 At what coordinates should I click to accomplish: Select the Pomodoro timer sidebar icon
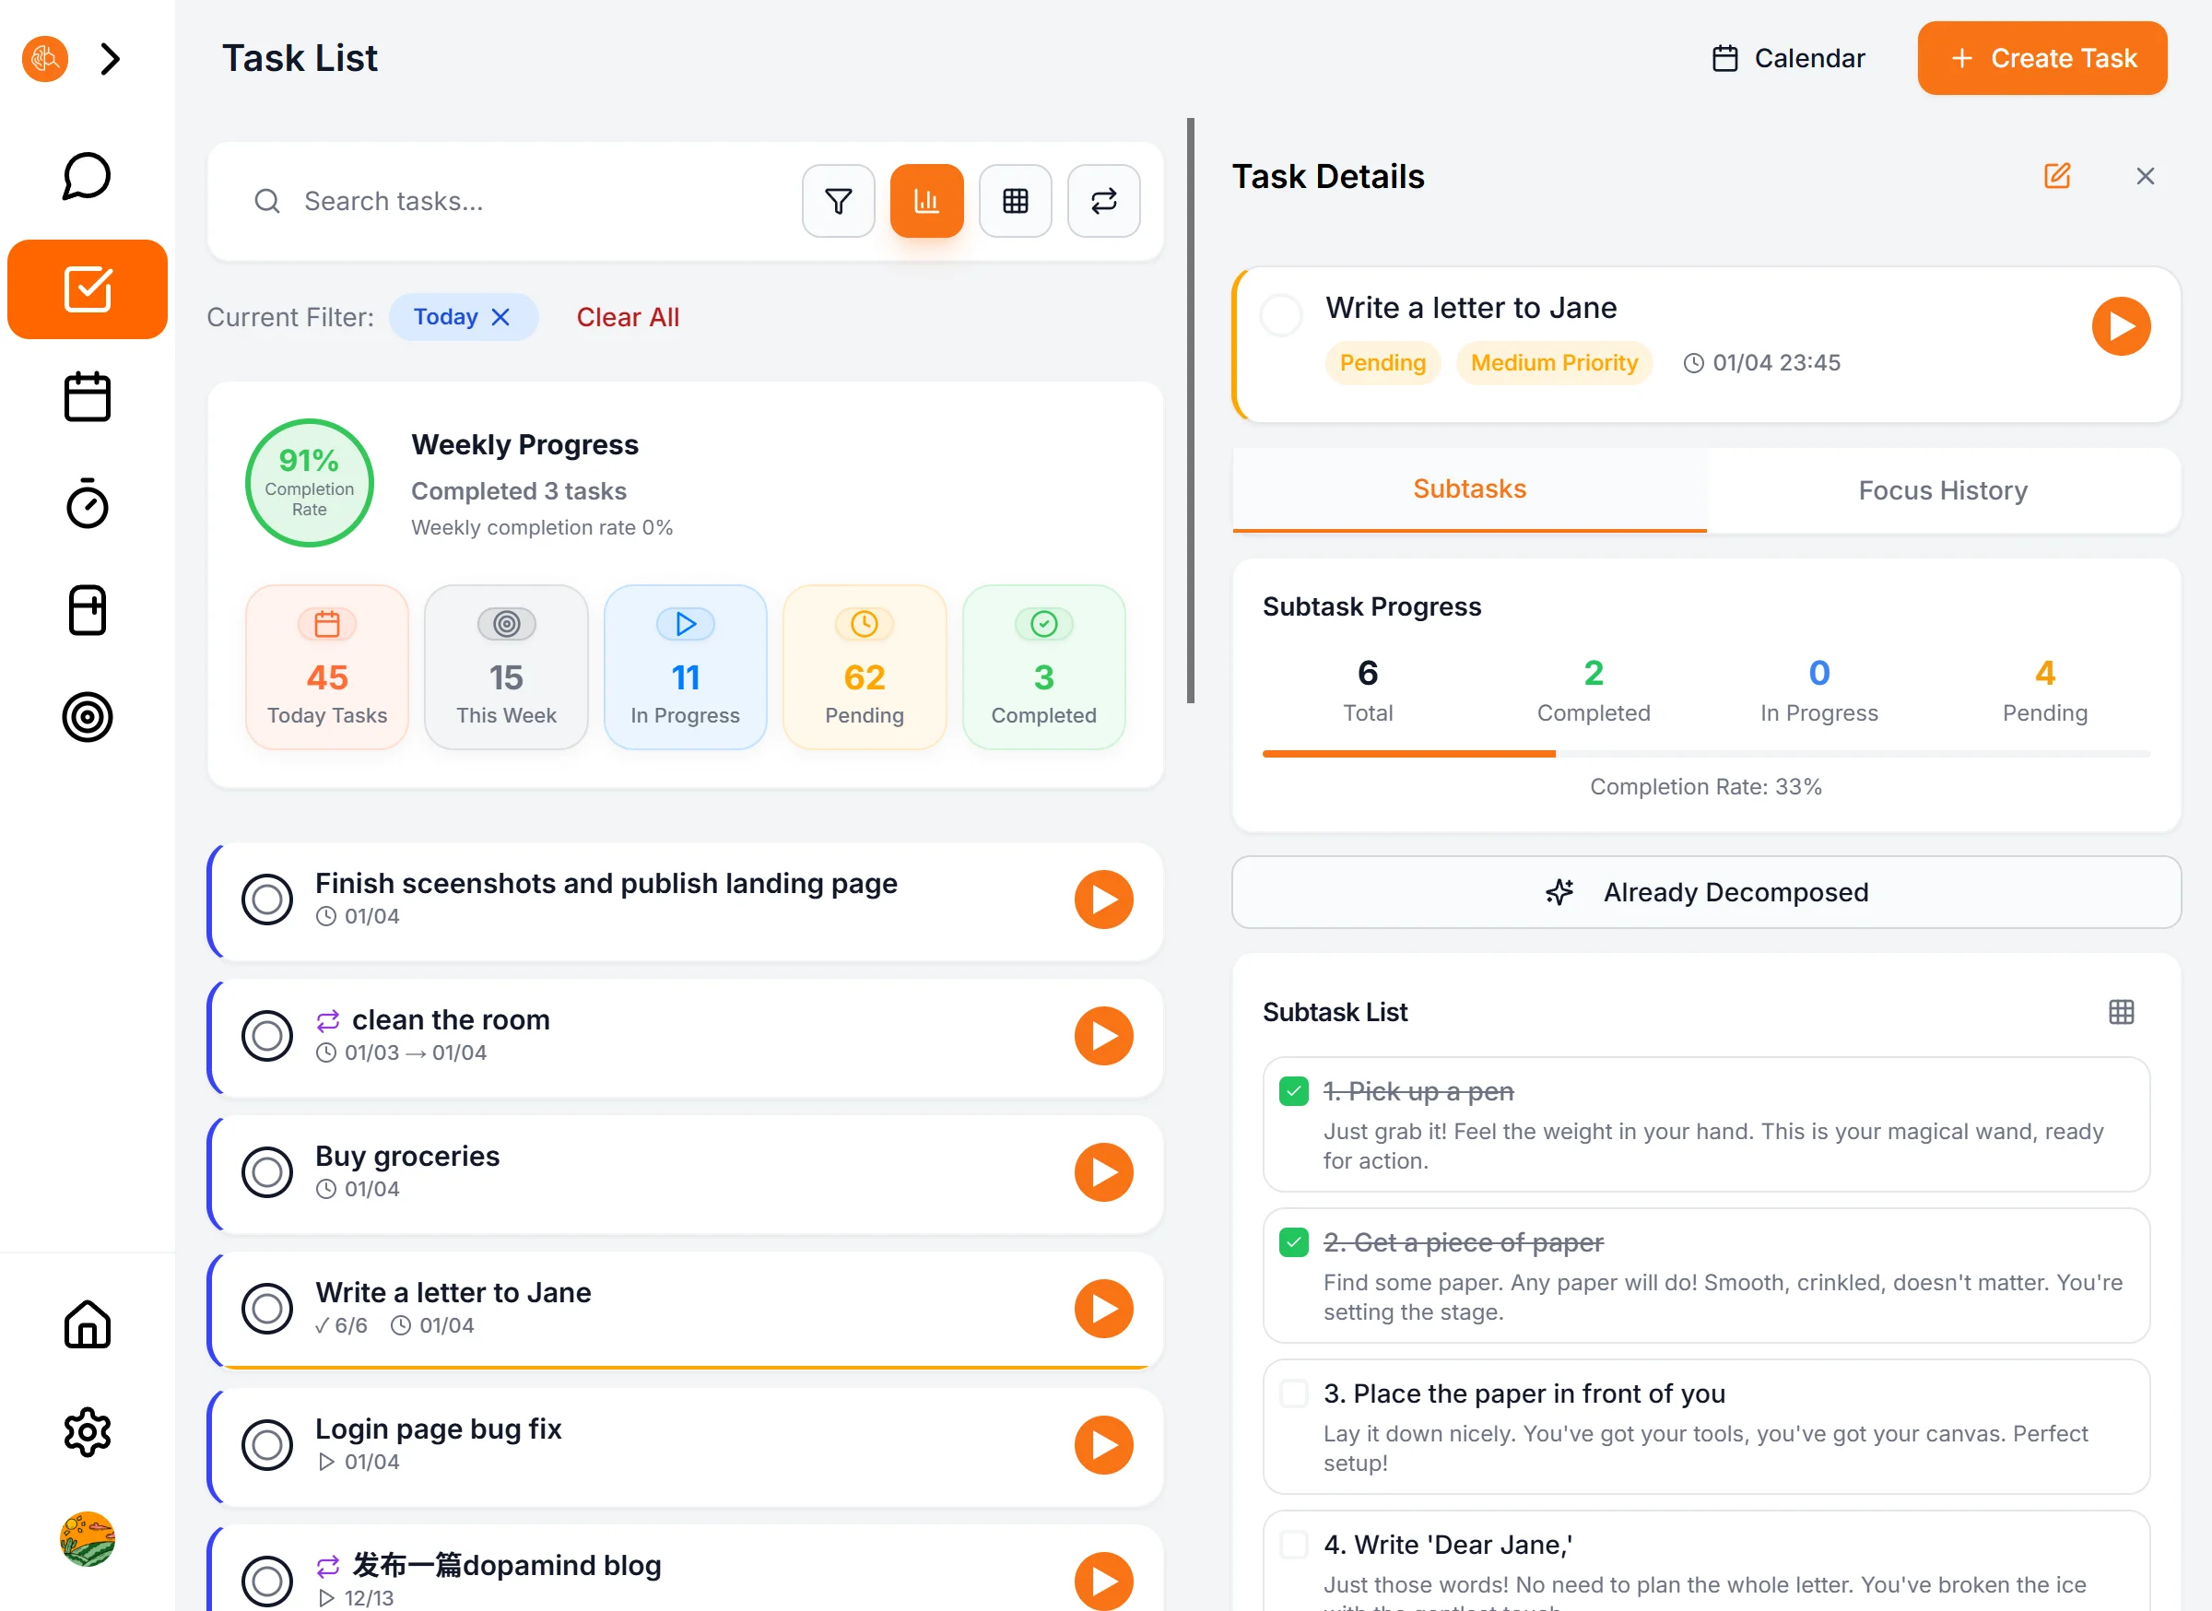[x=87, y=504]
